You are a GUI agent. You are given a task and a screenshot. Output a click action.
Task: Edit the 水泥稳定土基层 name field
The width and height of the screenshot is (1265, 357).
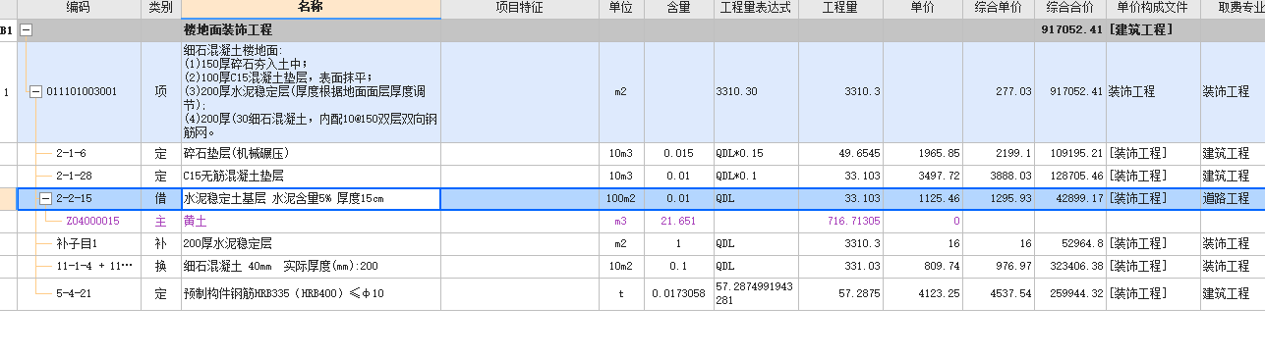pos(311,199)
